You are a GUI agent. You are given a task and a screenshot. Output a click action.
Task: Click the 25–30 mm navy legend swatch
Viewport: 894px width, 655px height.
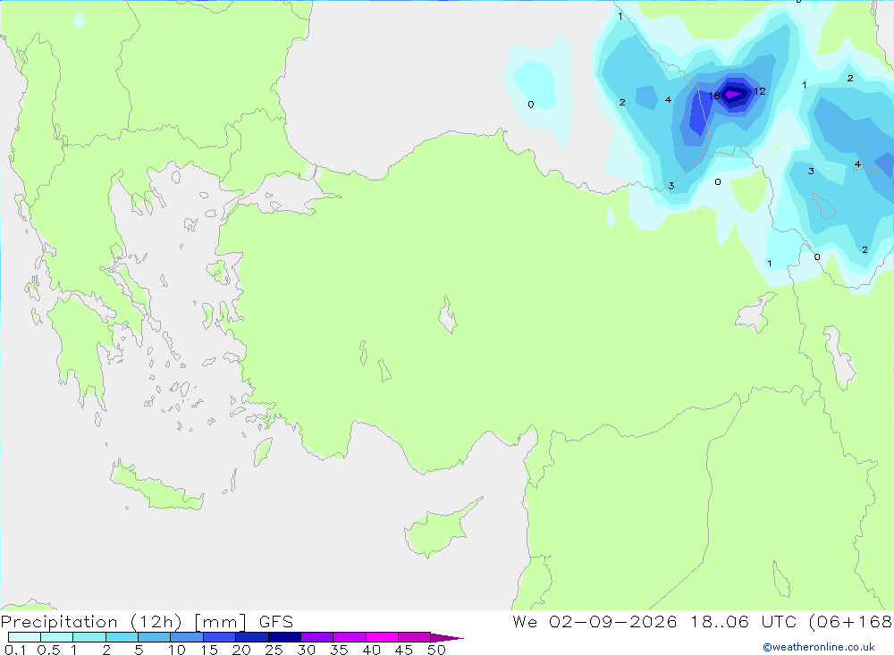(x=284, y=637)
